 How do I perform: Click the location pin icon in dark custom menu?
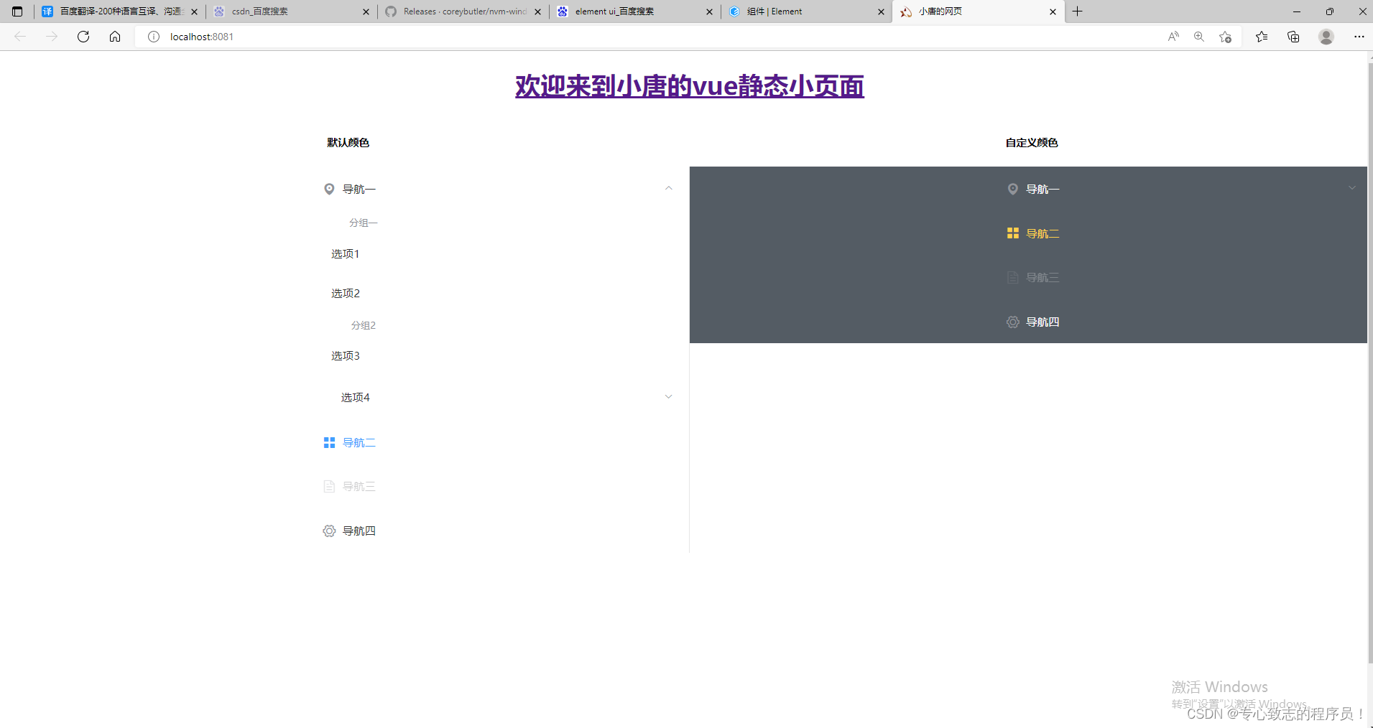[1012, 189]
